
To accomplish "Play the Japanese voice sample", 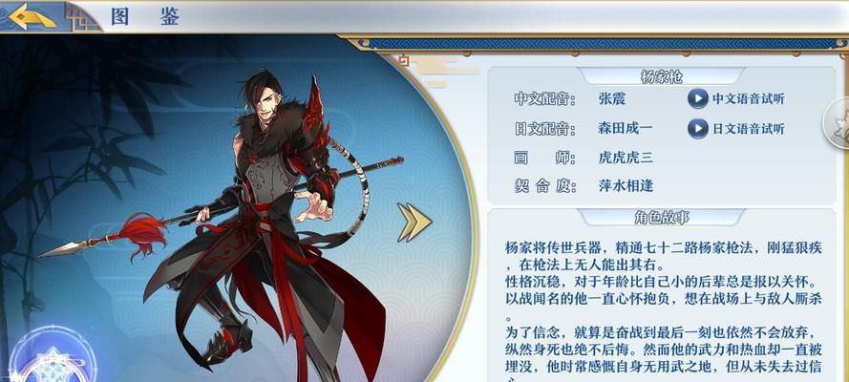I will [x=736, y=129].
